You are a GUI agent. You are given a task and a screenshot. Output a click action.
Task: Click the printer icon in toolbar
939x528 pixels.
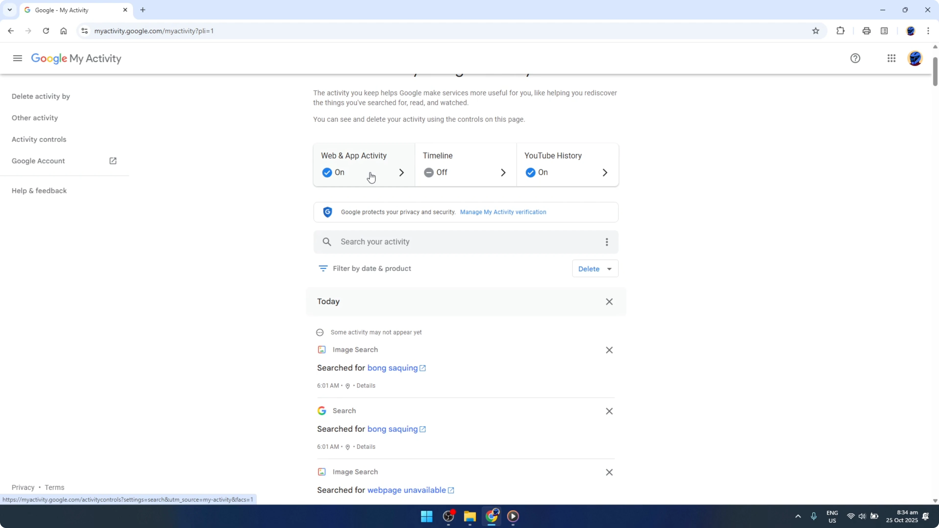[x=867, y=31]
